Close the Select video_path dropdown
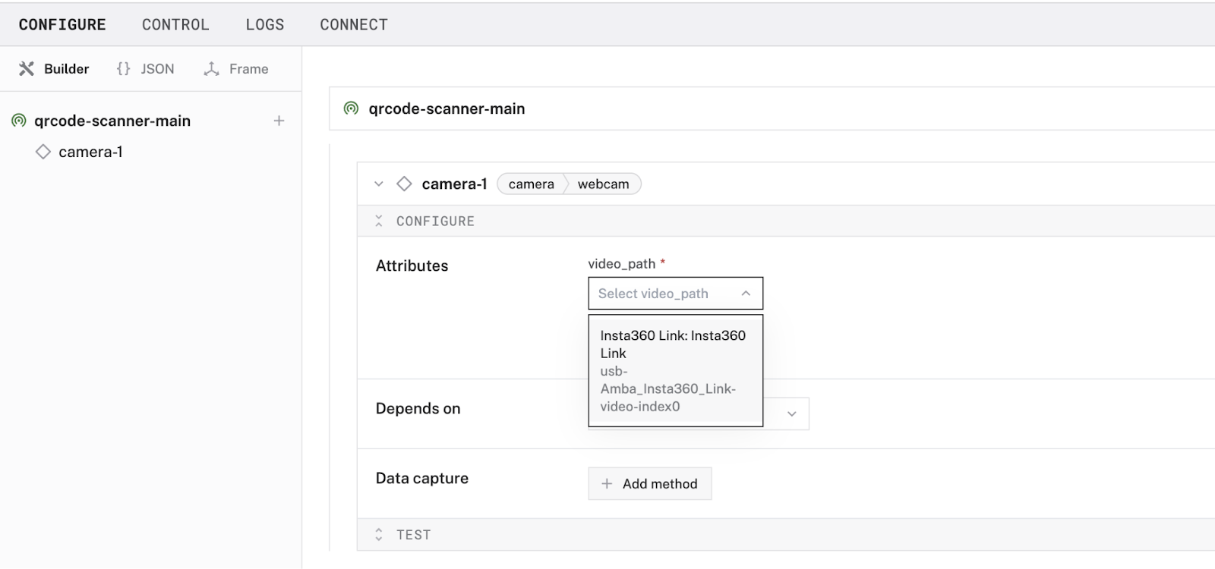Viewport: 1215px width, 569px height. (x=746, y=294)
